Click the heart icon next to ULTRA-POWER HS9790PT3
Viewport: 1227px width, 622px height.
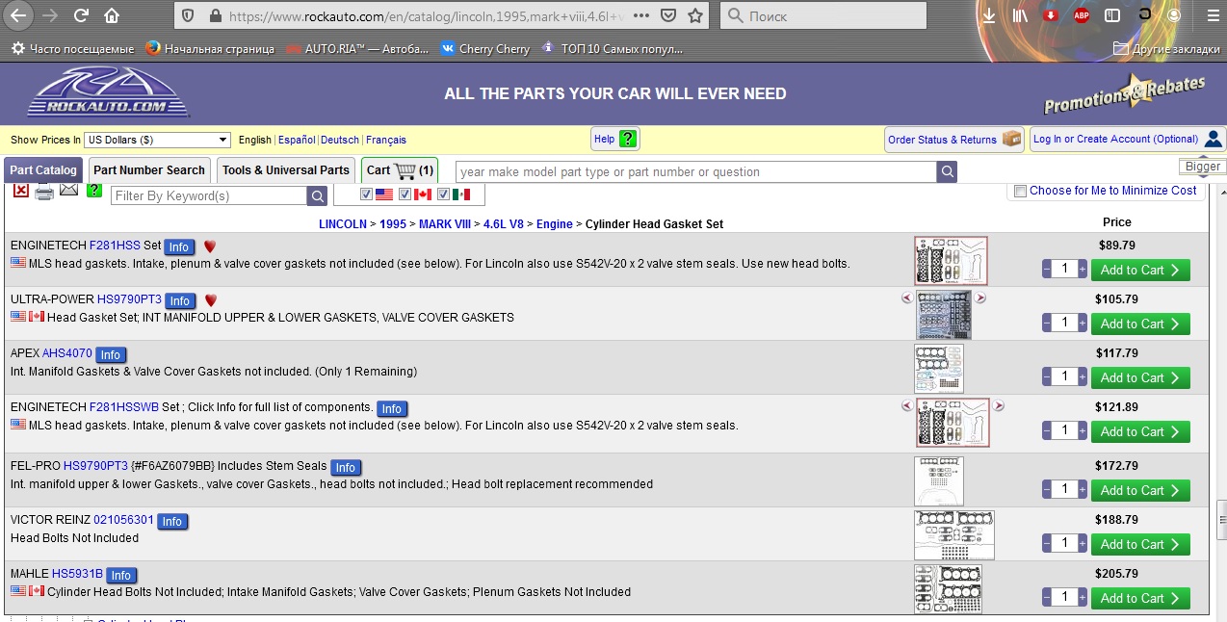211,300
